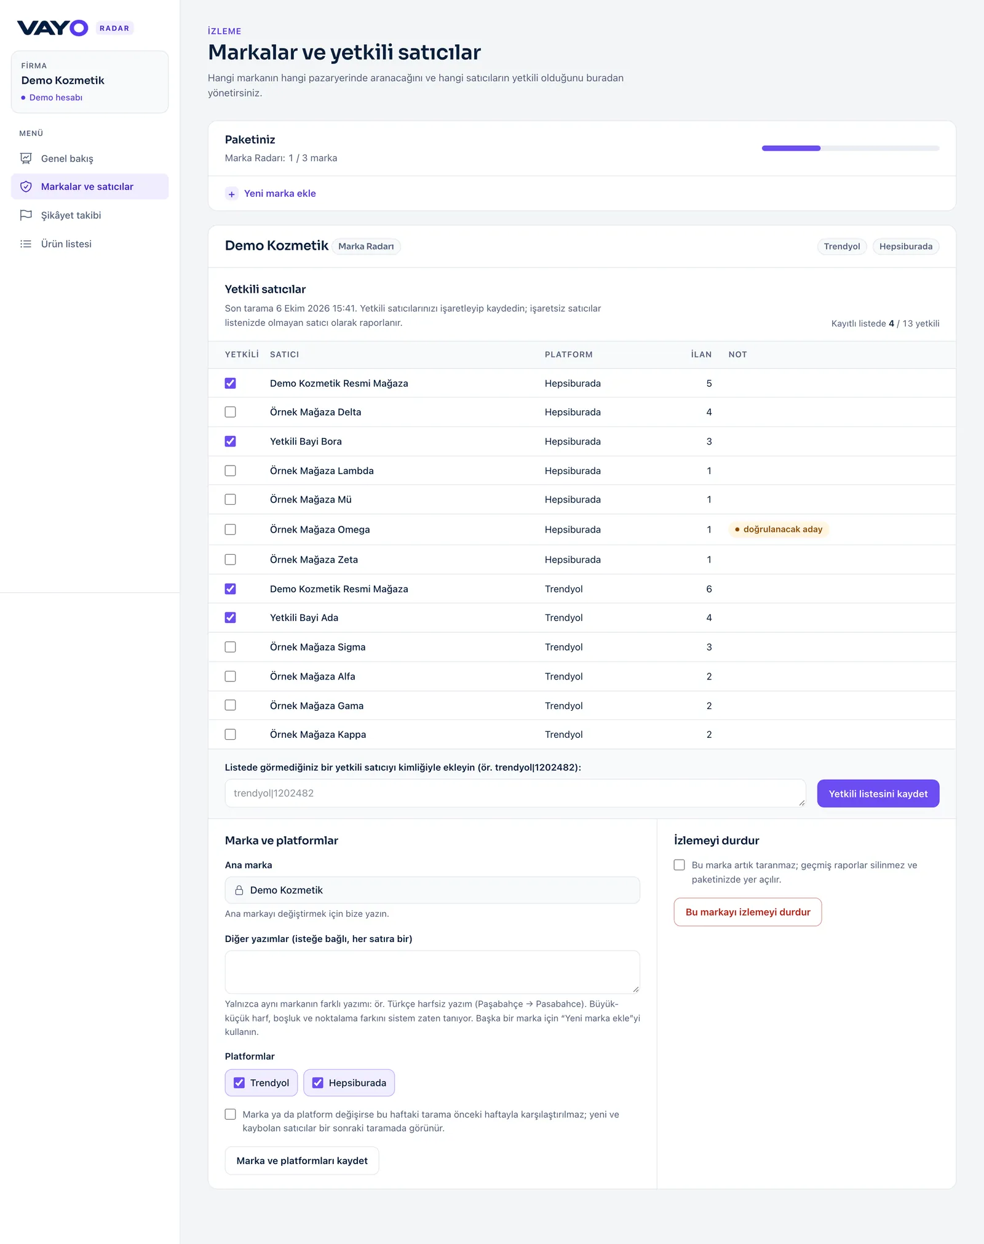Click the Hepsiburada tag in the brand header
Viewport: 984px width, 1244px height.
(906, 247)
